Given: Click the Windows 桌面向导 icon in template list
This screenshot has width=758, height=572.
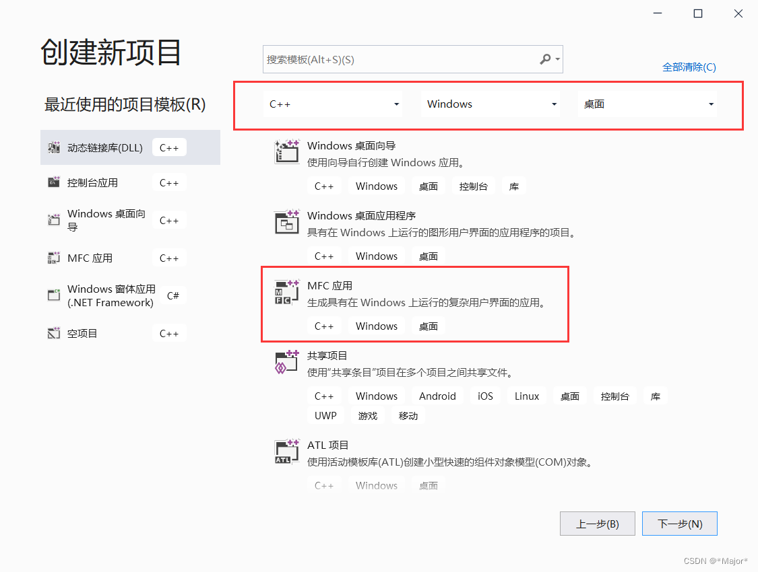Looking at the screenshot, I should click(286, 151).
